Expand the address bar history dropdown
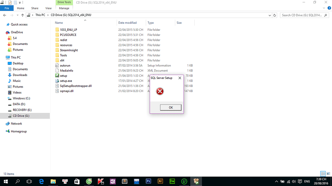This screenshot has width=332, height=186. 269,15
